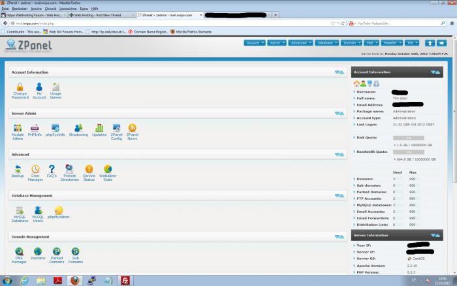457x286 pixels.
Task: Open the Usage Viewer module
Action: [x=55, y=91]
